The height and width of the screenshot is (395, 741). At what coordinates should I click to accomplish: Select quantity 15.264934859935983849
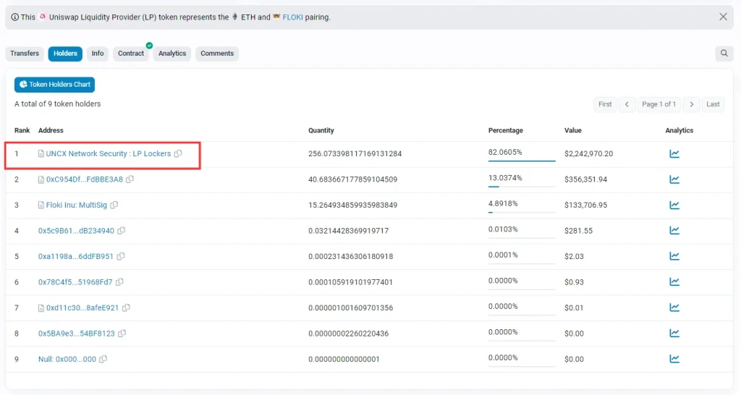click(x=352, y=205)
